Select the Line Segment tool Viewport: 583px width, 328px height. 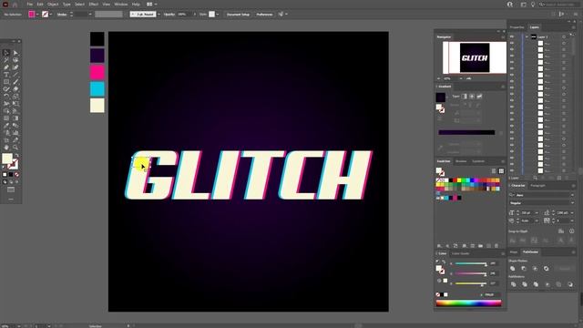tap(15, 75)
